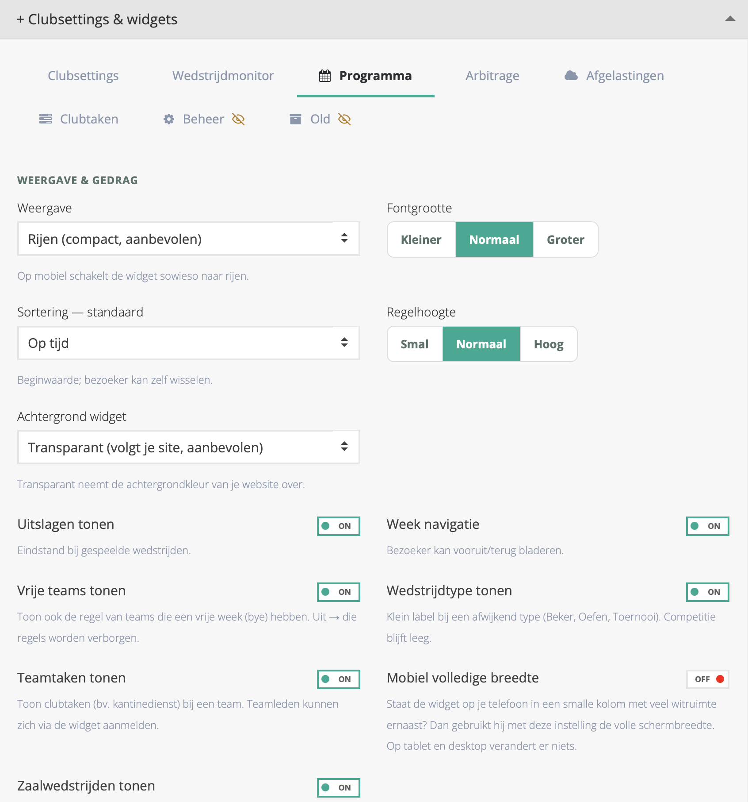The height and width of the screenshot is (802, 748).
Task: Open the Sortering standaard dropdown
Action: pos(189,343)
